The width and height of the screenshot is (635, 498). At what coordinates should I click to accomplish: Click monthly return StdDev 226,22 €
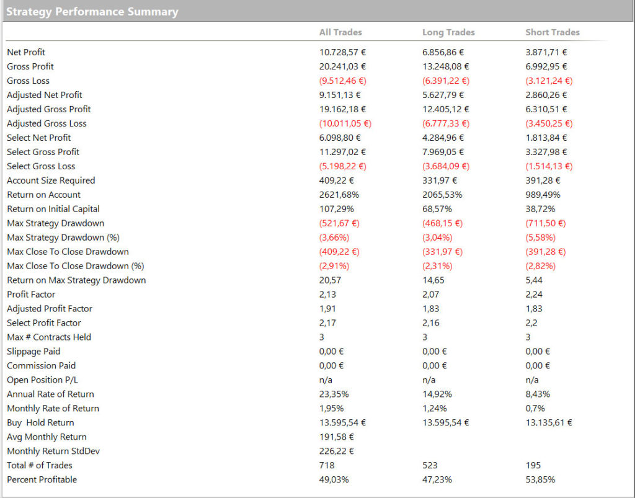click(337, 451)
